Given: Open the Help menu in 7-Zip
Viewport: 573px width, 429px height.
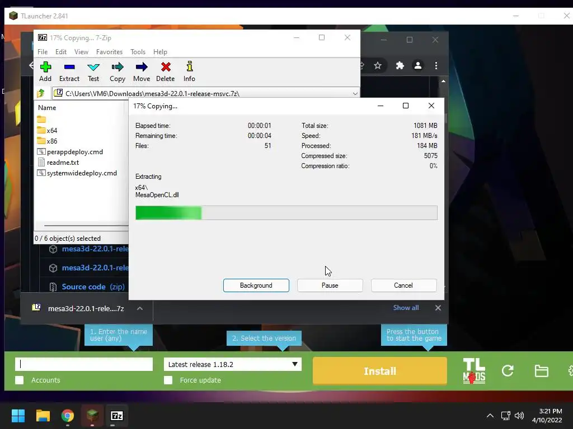Looking at the screenshot, I should pos(160,52).
